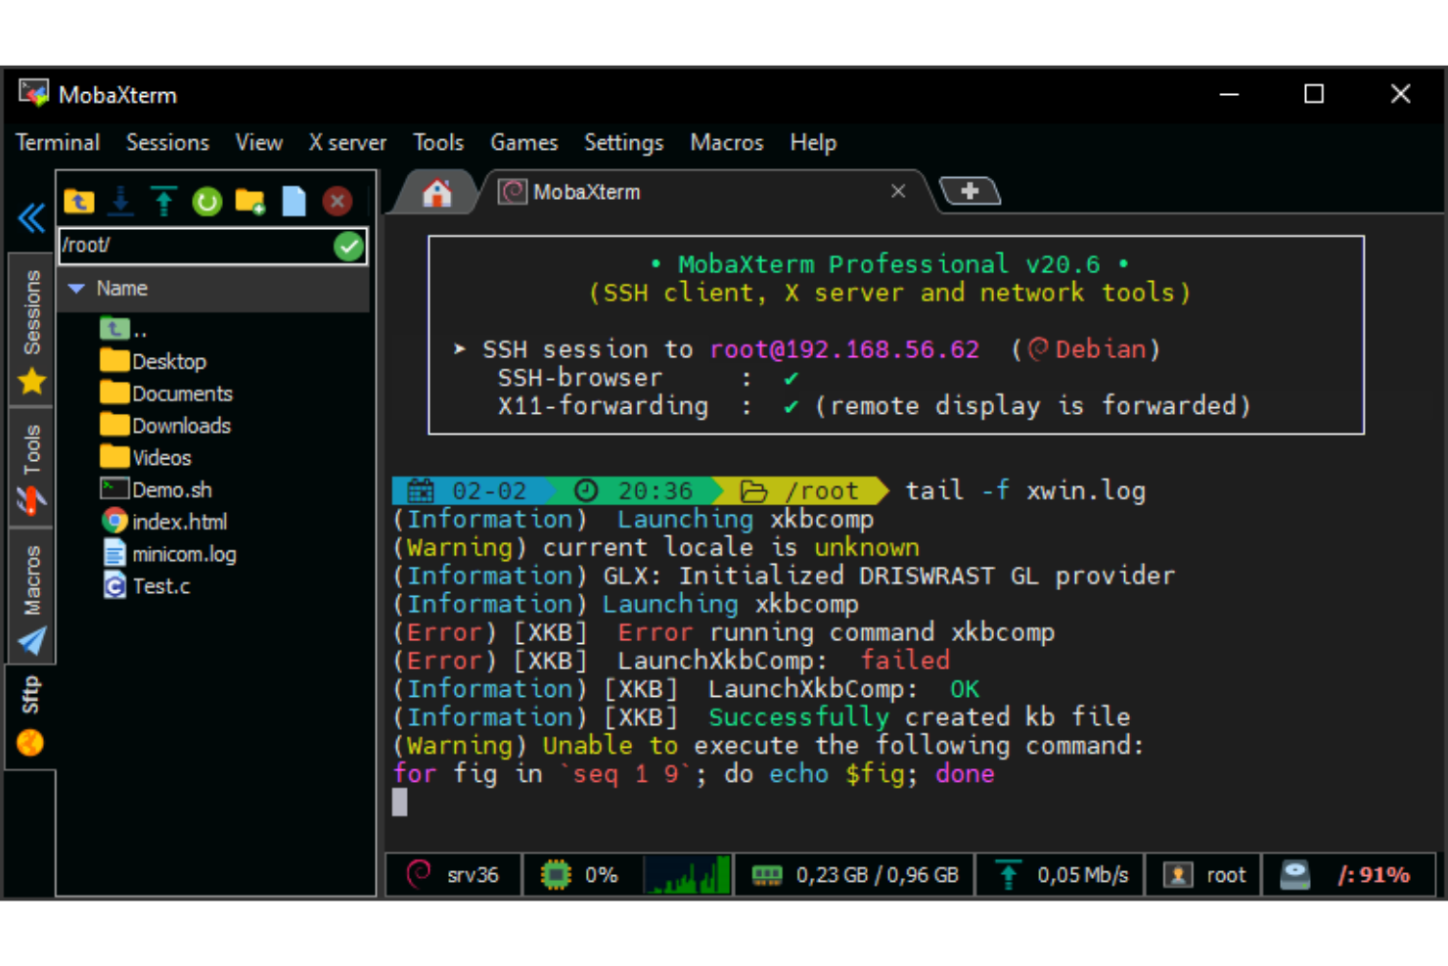Click the red disconnect icon in SFTP toolbar

click(x=337, y=202)
